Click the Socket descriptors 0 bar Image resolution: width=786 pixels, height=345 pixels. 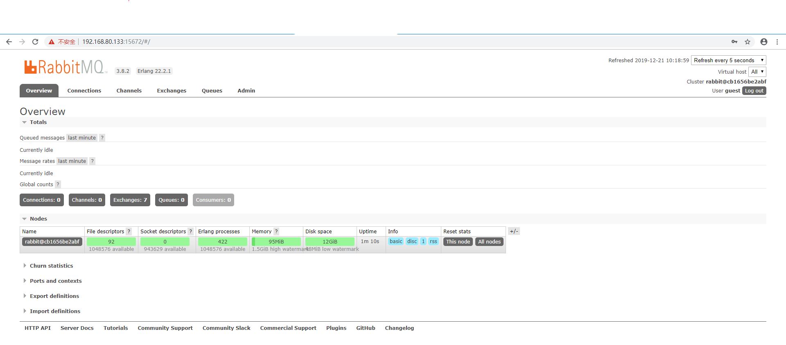165,242
